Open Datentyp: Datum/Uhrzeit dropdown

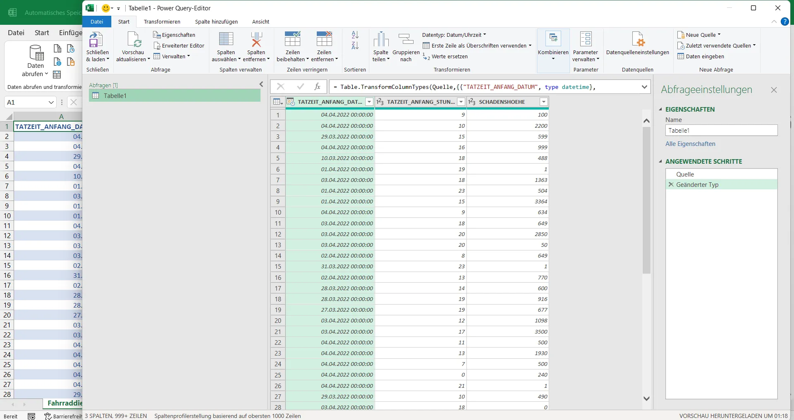[454, 35]
